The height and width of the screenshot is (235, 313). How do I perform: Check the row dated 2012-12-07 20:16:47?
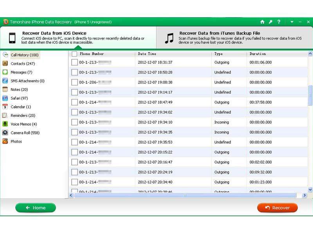click(74, 162)
